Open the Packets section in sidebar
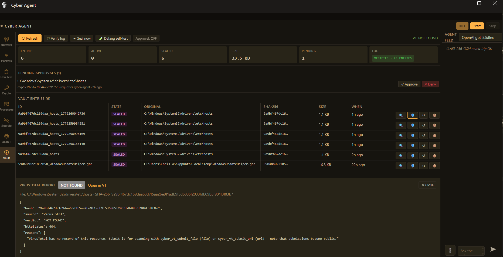The image size is (503, 257). (x=6, y=58)
